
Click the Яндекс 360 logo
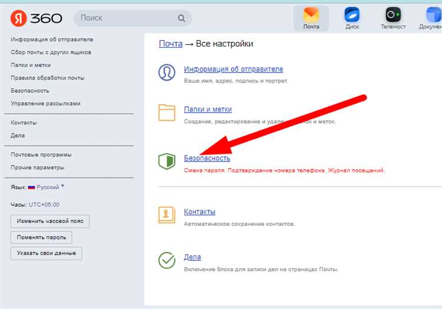(x=36, y=18)
